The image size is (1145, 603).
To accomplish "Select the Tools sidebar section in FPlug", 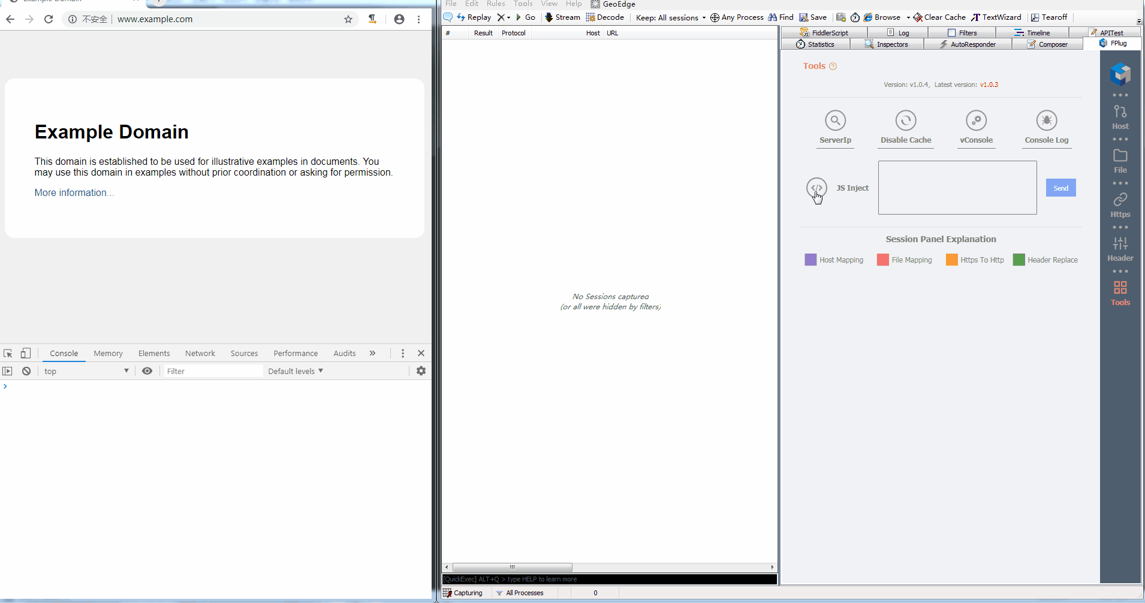I will 1120,294.
